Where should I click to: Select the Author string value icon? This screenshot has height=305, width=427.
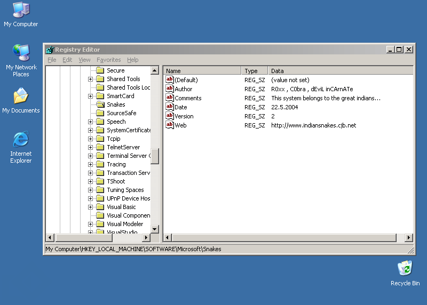170,89
